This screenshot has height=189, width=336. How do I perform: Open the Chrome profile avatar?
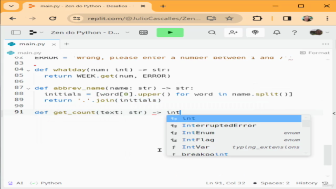pyautogui.click(x=307, y=18)
